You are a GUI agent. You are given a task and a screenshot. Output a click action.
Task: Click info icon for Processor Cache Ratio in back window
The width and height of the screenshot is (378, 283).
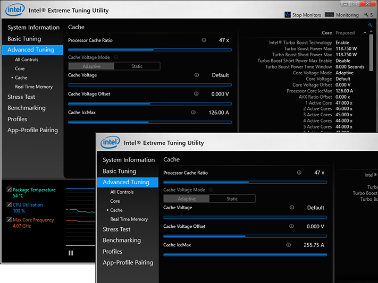204,40
